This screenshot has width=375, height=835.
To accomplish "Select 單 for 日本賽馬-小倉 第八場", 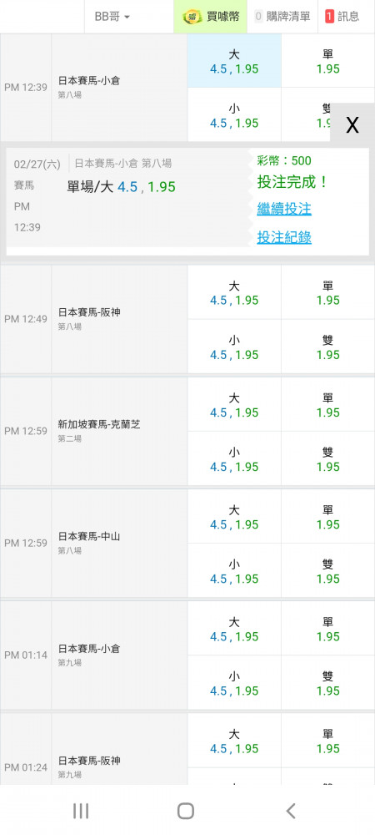I will click(327, 61).
